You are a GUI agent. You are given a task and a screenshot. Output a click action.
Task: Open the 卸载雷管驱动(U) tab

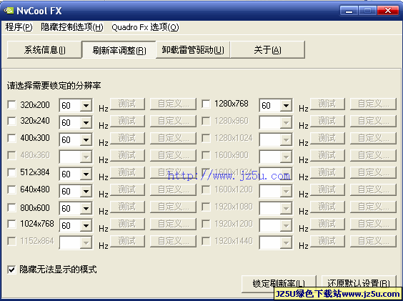coord(193,49)
